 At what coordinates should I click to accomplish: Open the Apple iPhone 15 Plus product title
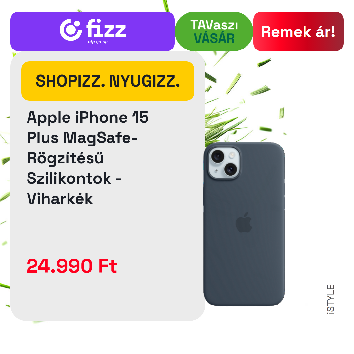point(88,158)
